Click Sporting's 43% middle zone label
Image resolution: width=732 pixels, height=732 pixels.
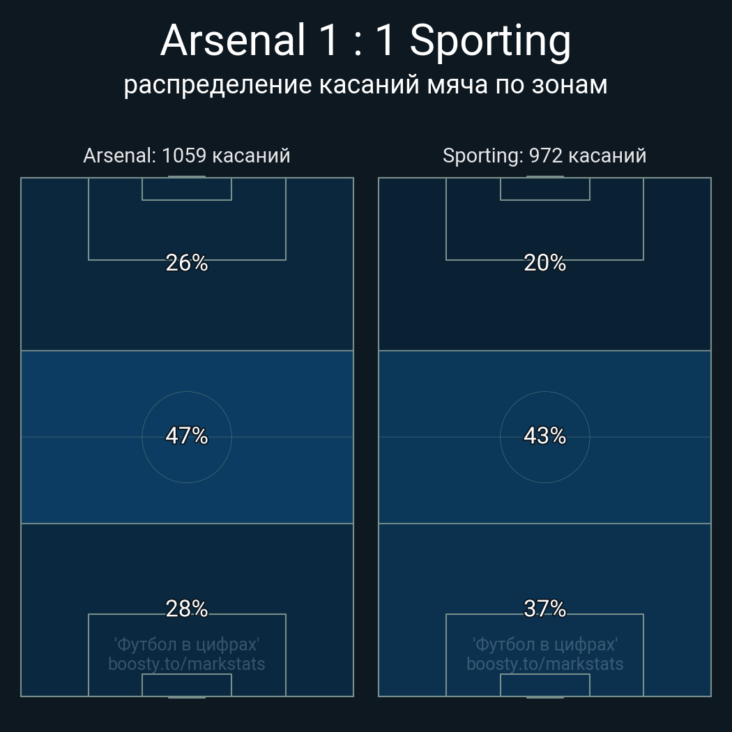tap(544, 436)
